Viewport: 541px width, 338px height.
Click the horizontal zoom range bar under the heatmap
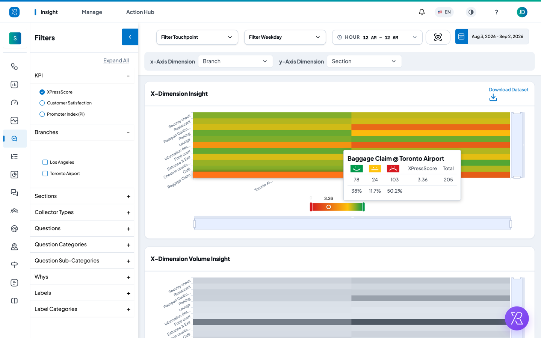point(352,224)
